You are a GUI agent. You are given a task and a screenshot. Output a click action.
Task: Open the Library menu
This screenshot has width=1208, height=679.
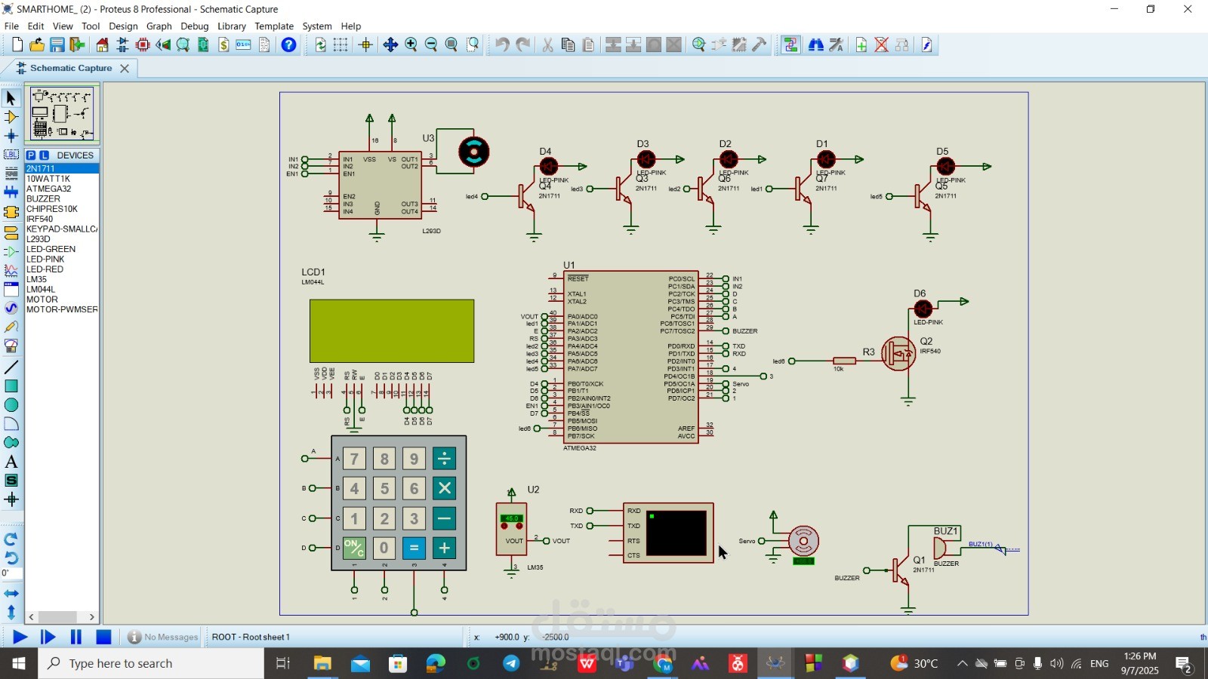coord(231,26)
